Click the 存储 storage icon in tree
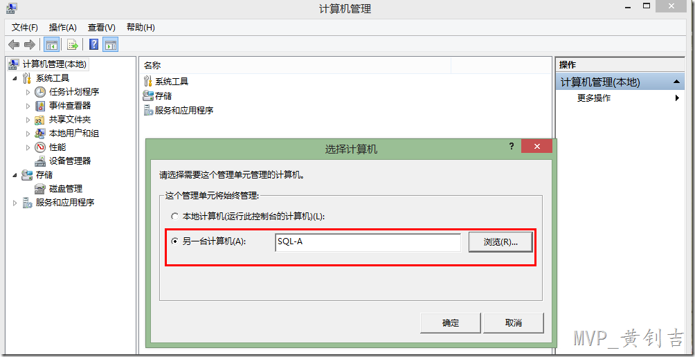This screenshot has height=357, width=695. coord(27,175)
